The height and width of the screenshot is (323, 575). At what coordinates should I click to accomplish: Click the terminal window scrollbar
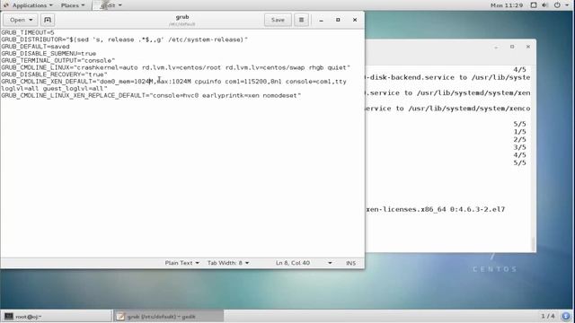[533, 243]
